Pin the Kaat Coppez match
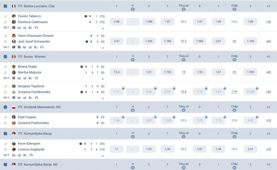 coord(5,117)
